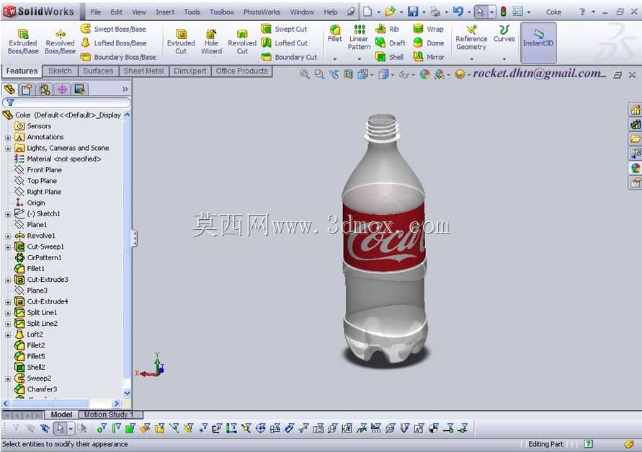This screenshot has height=452, width=642.
Task: Expand the Split Line1 feature node
Action: coord(8,313)
